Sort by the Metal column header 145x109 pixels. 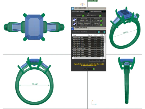(79, 35)
